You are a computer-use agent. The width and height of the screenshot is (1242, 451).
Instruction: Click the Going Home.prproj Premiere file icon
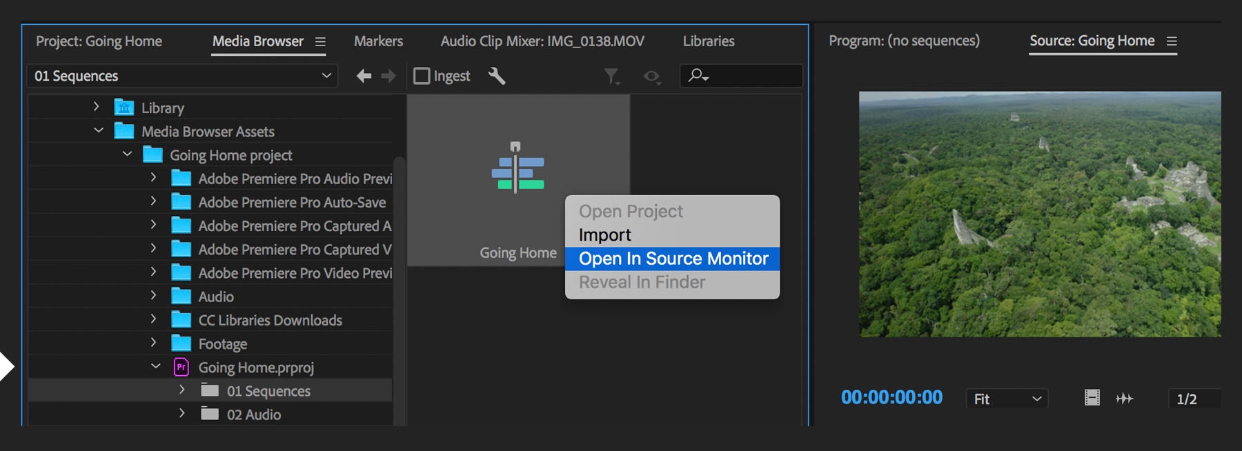pyautogui.click(x=181, y=367)
